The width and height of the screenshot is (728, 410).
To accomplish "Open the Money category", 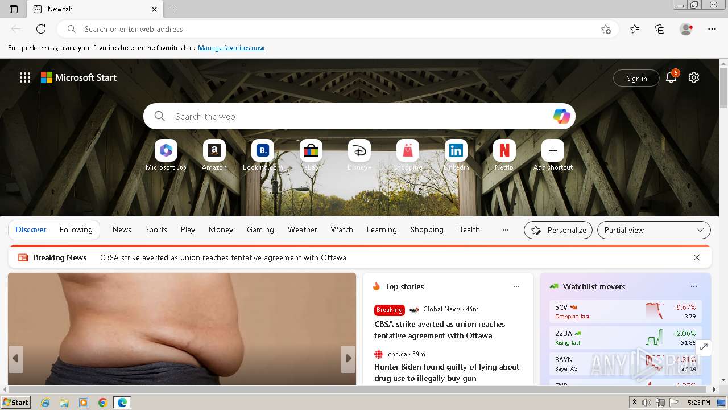I will click(221, 230).
